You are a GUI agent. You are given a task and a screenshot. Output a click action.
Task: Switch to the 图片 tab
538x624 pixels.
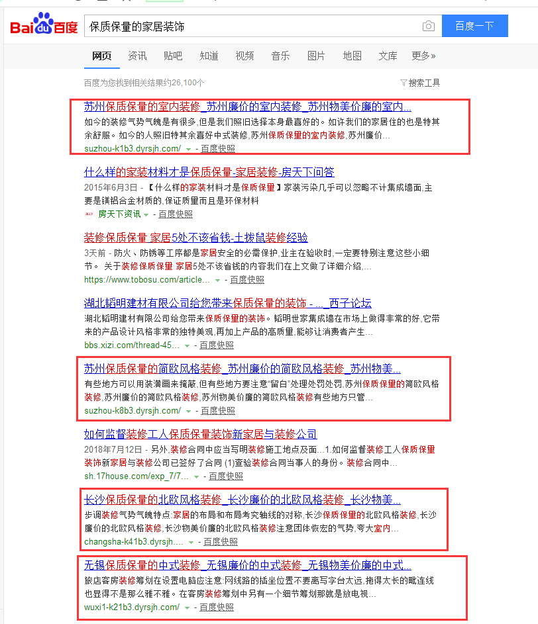[x=316, y=56]
